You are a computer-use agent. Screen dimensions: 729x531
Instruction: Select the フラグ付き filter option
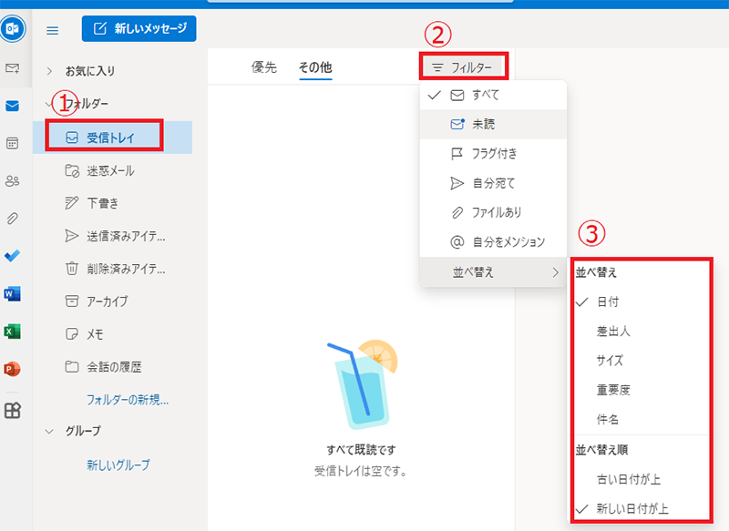click(493, 154)
